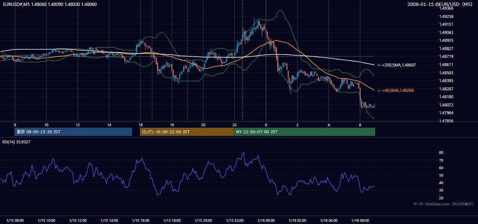Click the 200 SMA 1.48607 label
Viewport: 478px width, 224px height.
pyautogui.click(x=397, y=65)
